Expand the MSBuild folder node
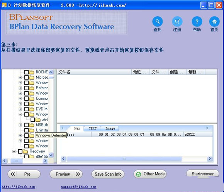 20,125
